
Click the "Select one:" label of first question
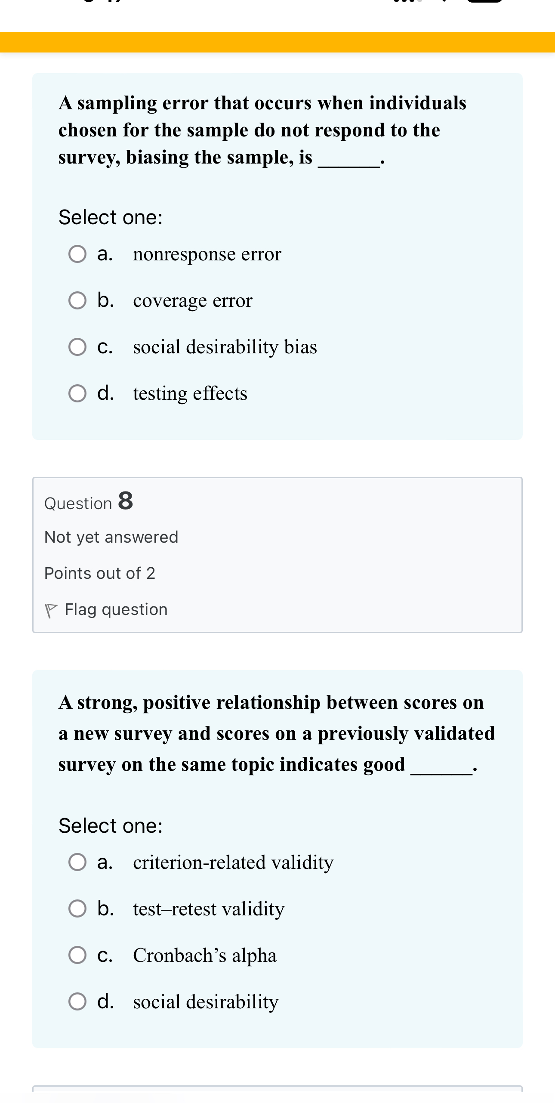(110, 217)
